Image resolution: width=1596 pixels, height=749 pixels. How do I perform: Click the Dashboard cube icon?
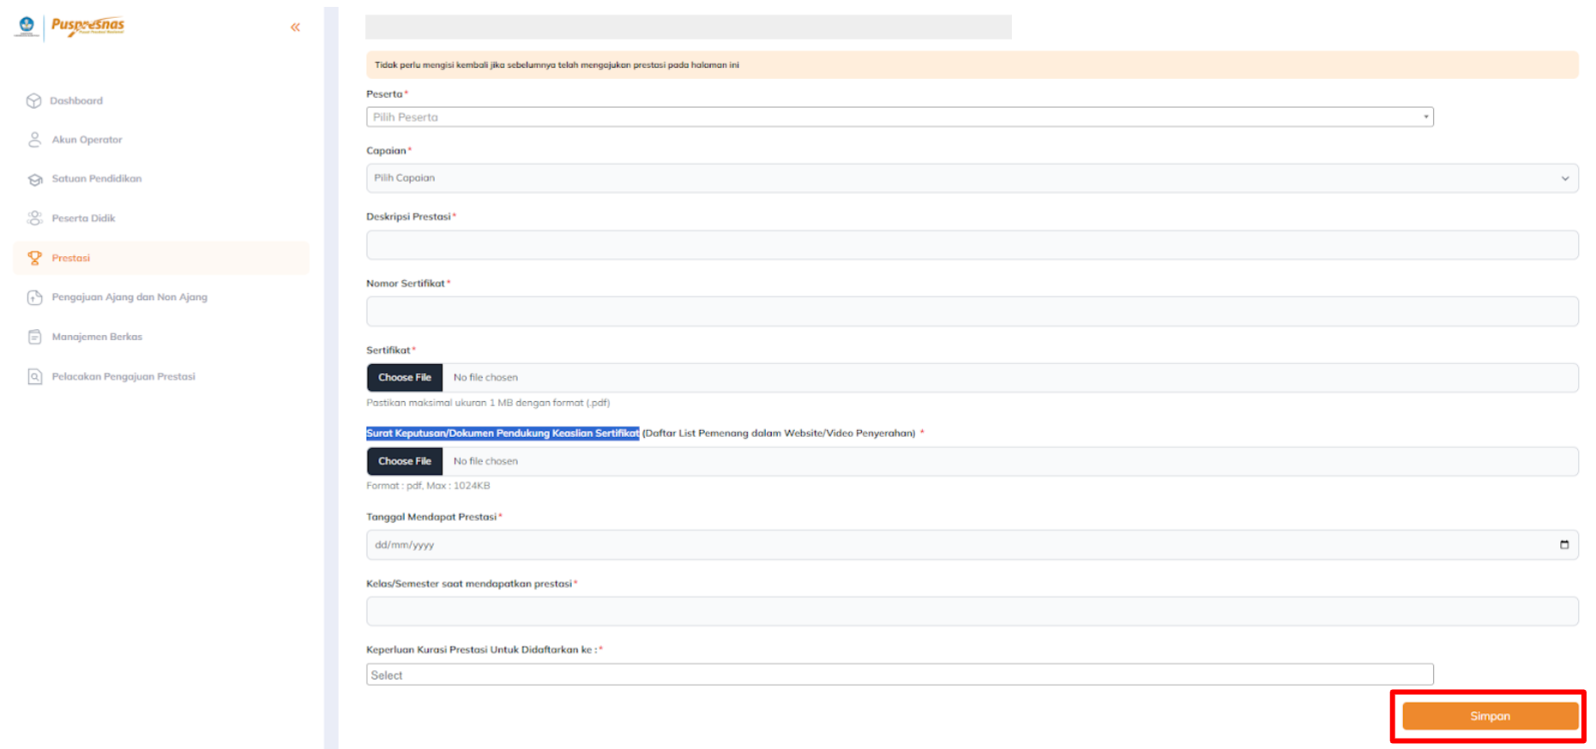coord(33,101)
